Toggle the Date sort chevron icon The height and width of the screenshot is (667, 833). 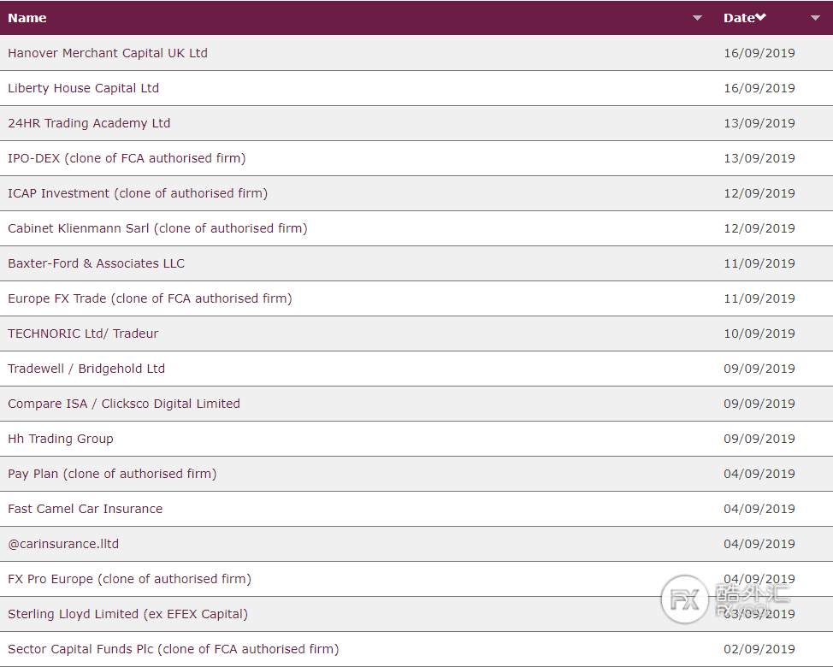pyautogui.click(x=761, y=17)
